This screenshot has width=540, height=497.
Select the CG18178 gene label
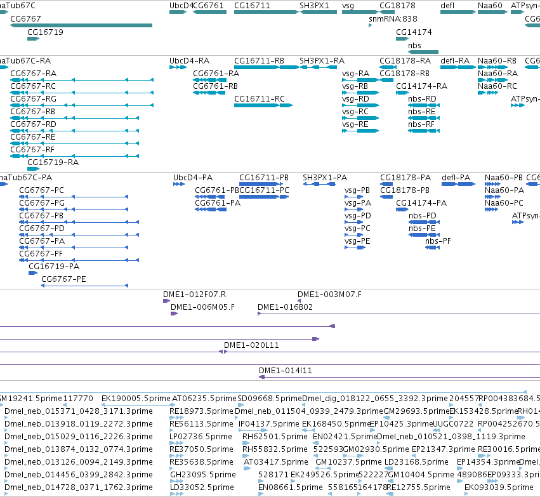tap(397, 6)
